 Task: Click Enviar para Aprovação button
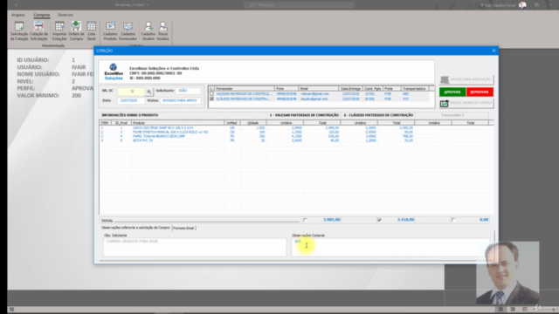(466, 79)
